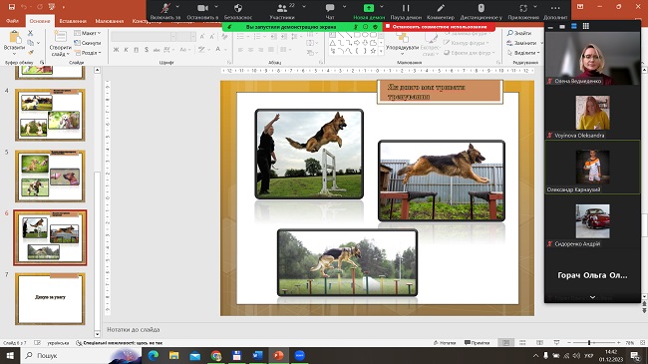Open the Контур фігури shape outline dropdown
Image resolution: width=648 pixels, height=364 pixels.
tap(467, 43)
